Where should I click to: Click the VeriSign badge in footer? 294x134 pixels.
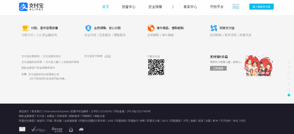coord(38,129)
